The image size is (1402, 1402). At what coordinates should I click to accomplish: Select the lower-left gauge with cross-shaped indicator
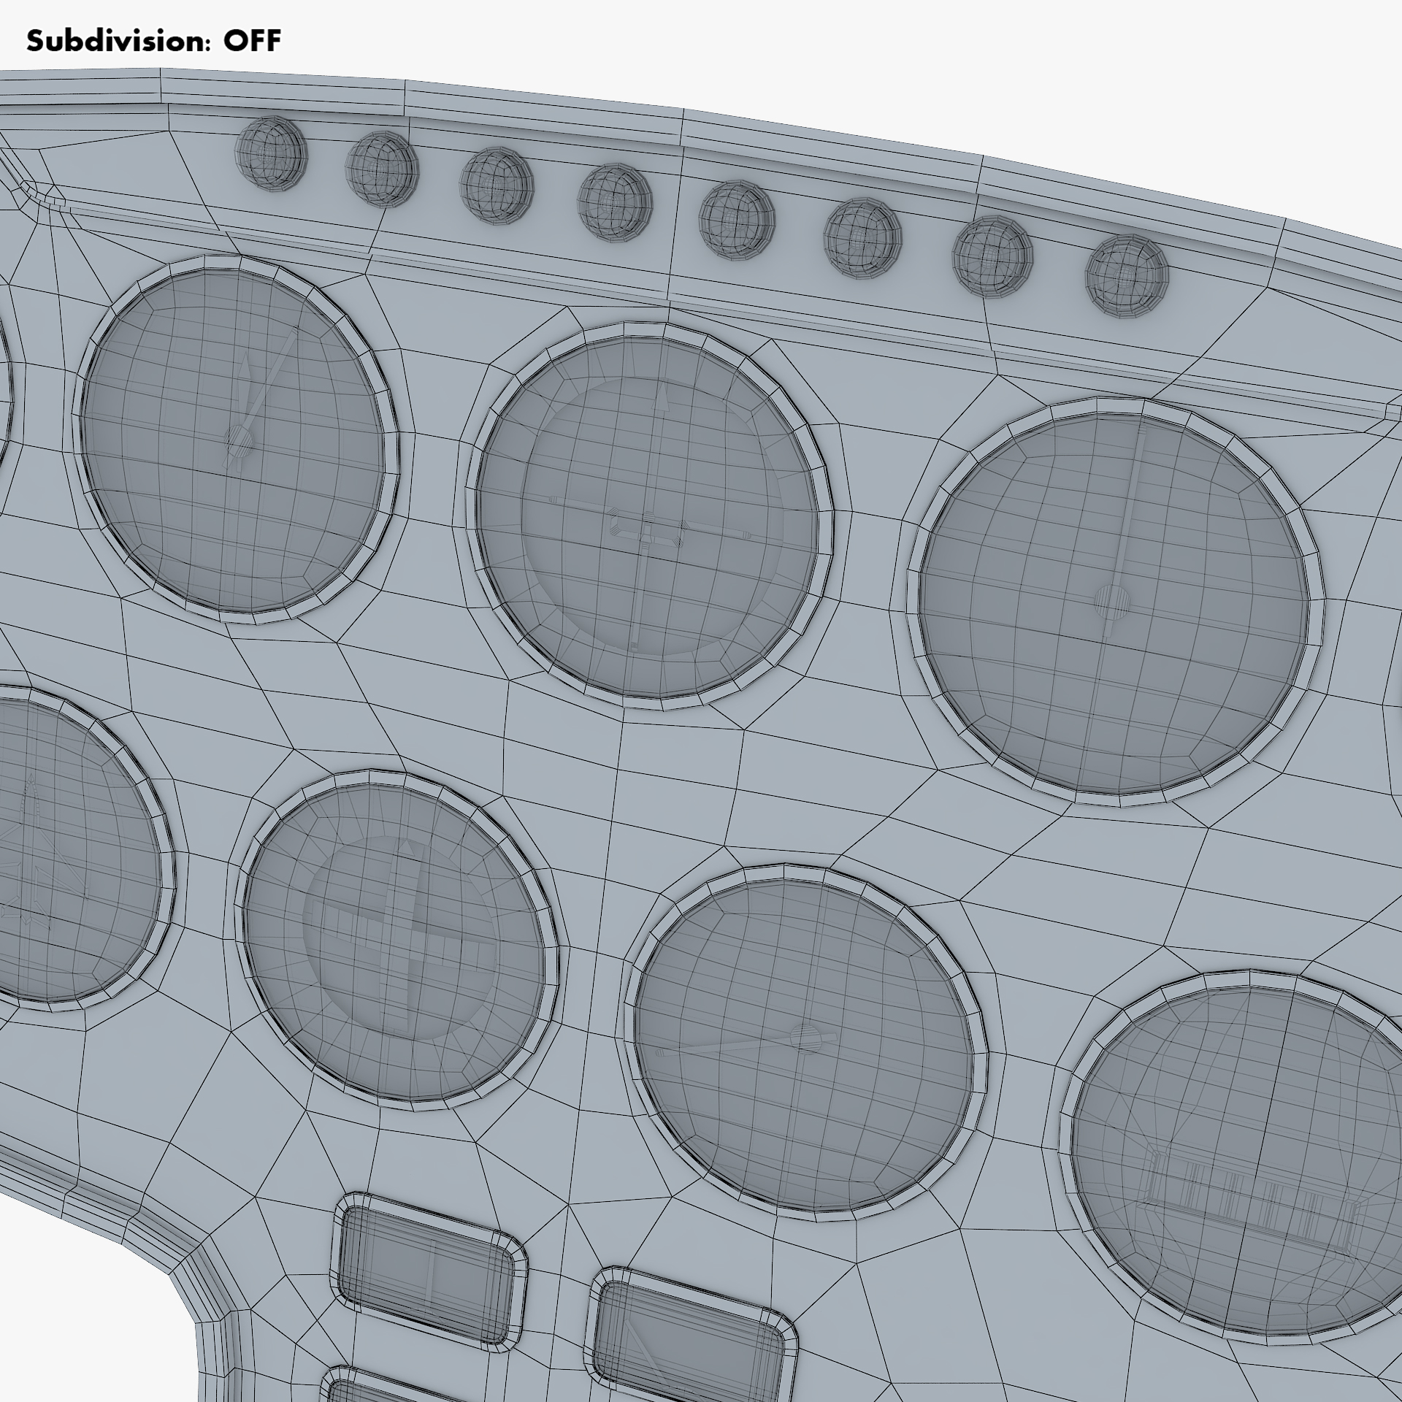[394, 942]
